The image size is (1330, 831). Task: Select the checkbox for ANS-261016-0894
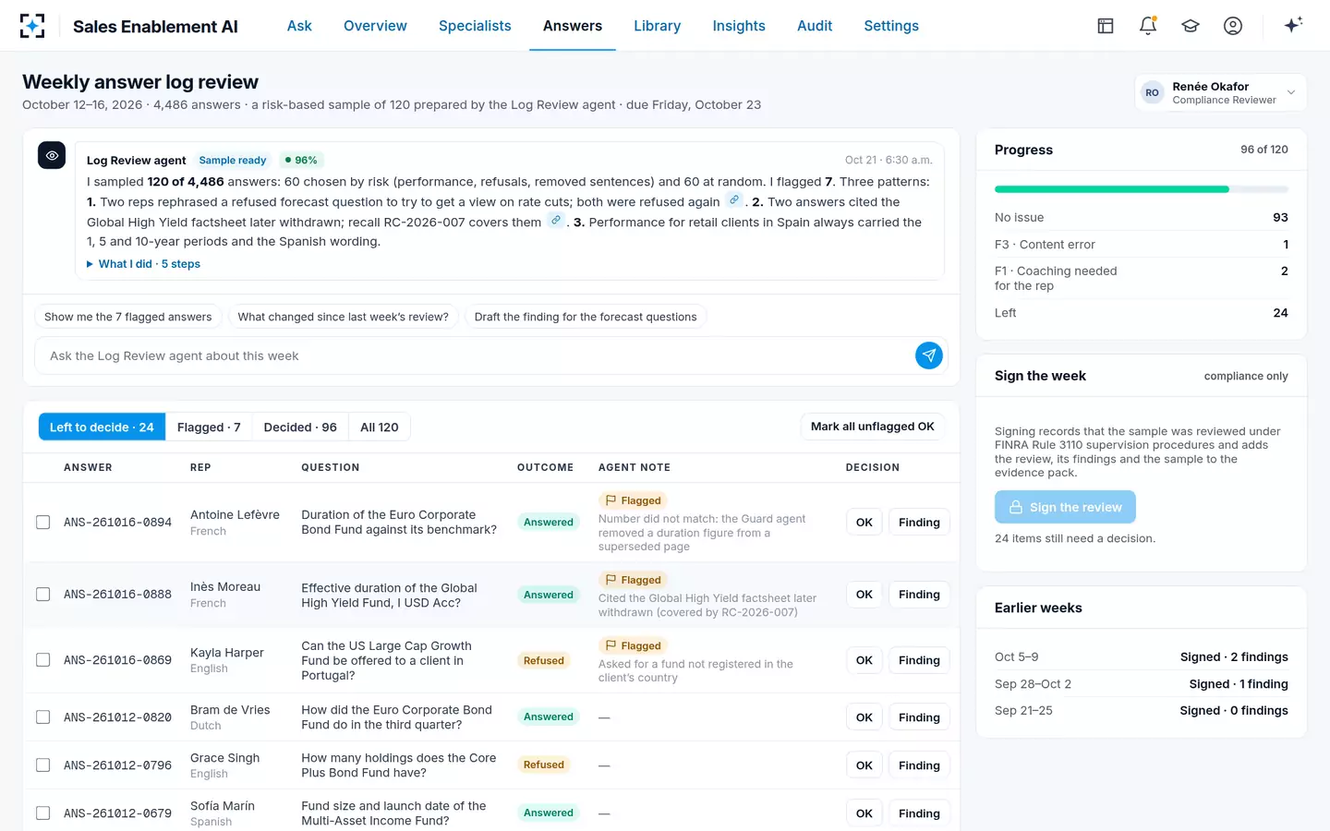43,523
